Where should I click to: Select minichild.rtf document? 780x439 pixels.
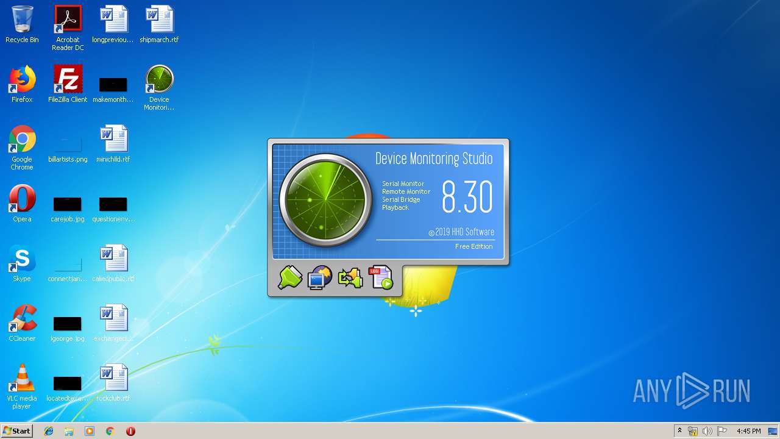click(113, 144)
